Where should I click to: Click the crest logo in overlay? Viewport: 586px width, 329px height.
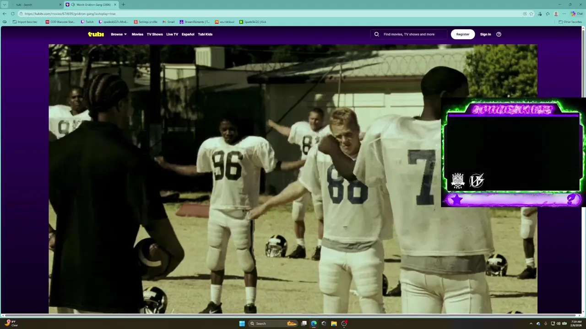(458, 180)
